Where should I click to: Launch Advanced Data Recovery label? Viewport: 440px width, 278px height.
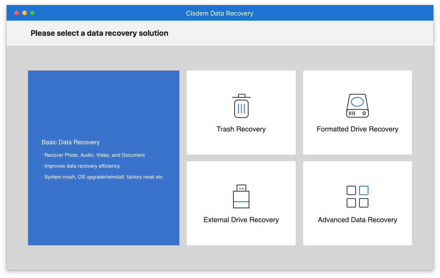(x=358, y=220)
